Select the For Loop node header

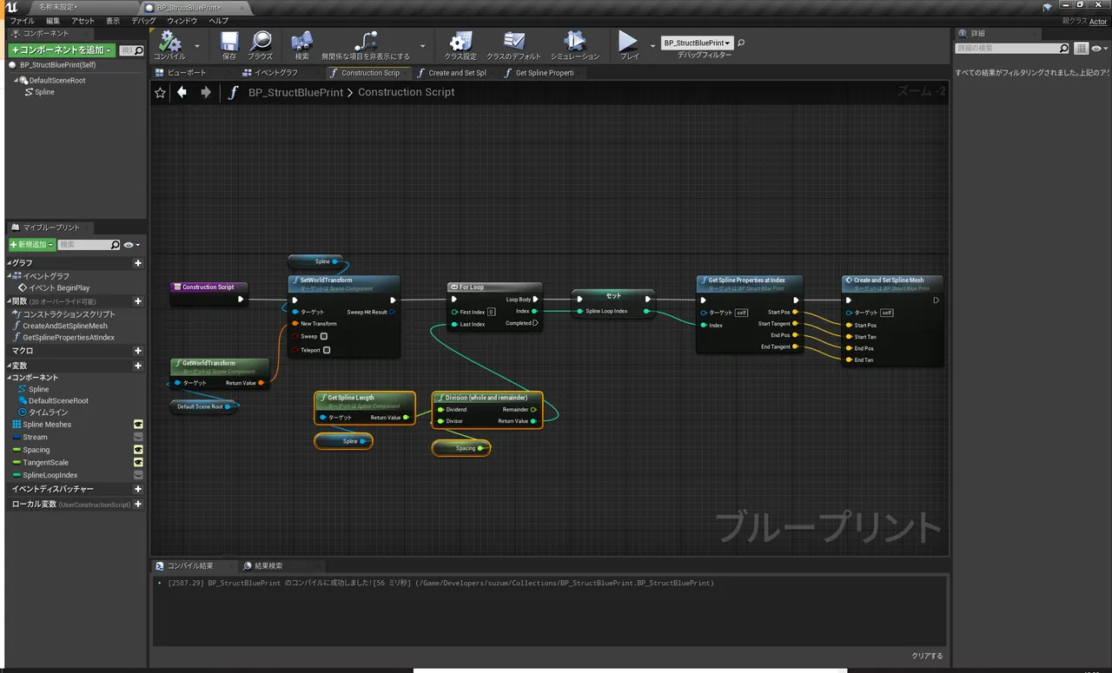tap(495, 287)
